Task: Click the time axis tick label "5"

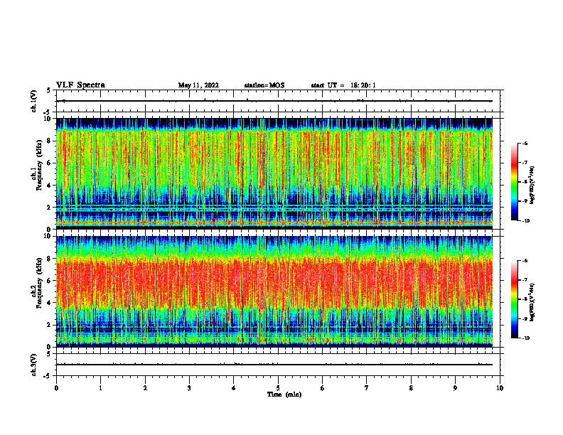Action: pyautogui.click(x=278, y=388)
